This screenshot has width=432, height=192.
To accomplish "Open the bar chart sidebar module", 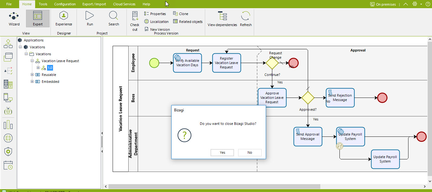I will click(8, 124).
